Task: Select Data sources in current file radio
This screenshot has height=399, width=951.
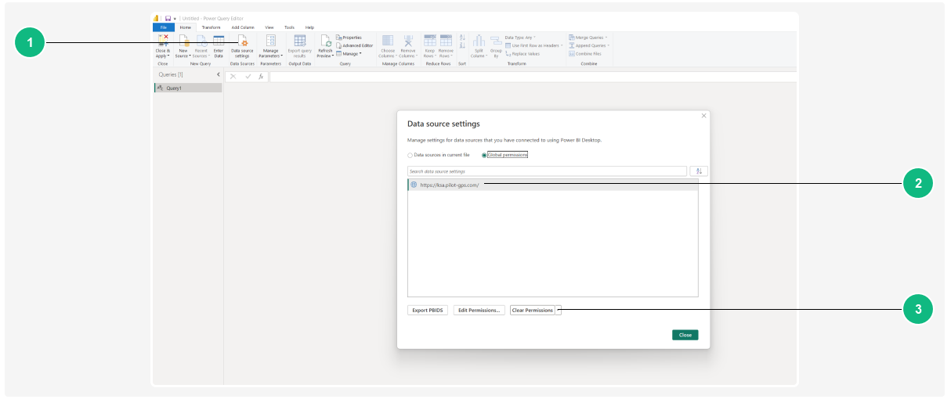Action: click(410, 155)
